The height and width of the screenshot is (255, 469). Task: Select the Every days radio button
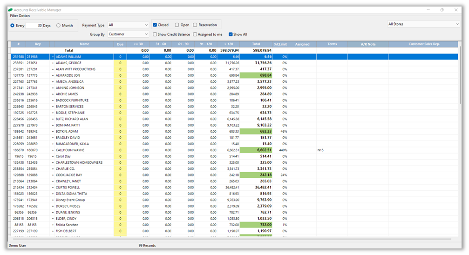tap(13, 26)
